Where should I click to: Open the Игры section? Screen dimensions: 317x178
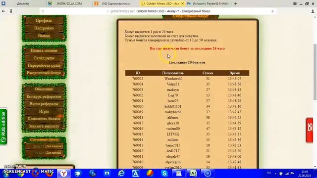coord(44,111)
